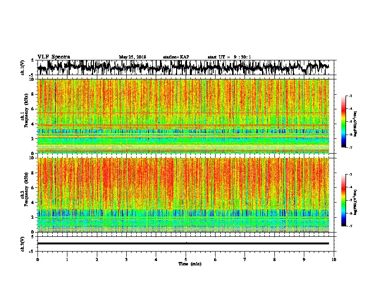Click inside the ch.1 spectrogram panel
Viewport: 376px width, 291px height.
(x=183, y=116)
